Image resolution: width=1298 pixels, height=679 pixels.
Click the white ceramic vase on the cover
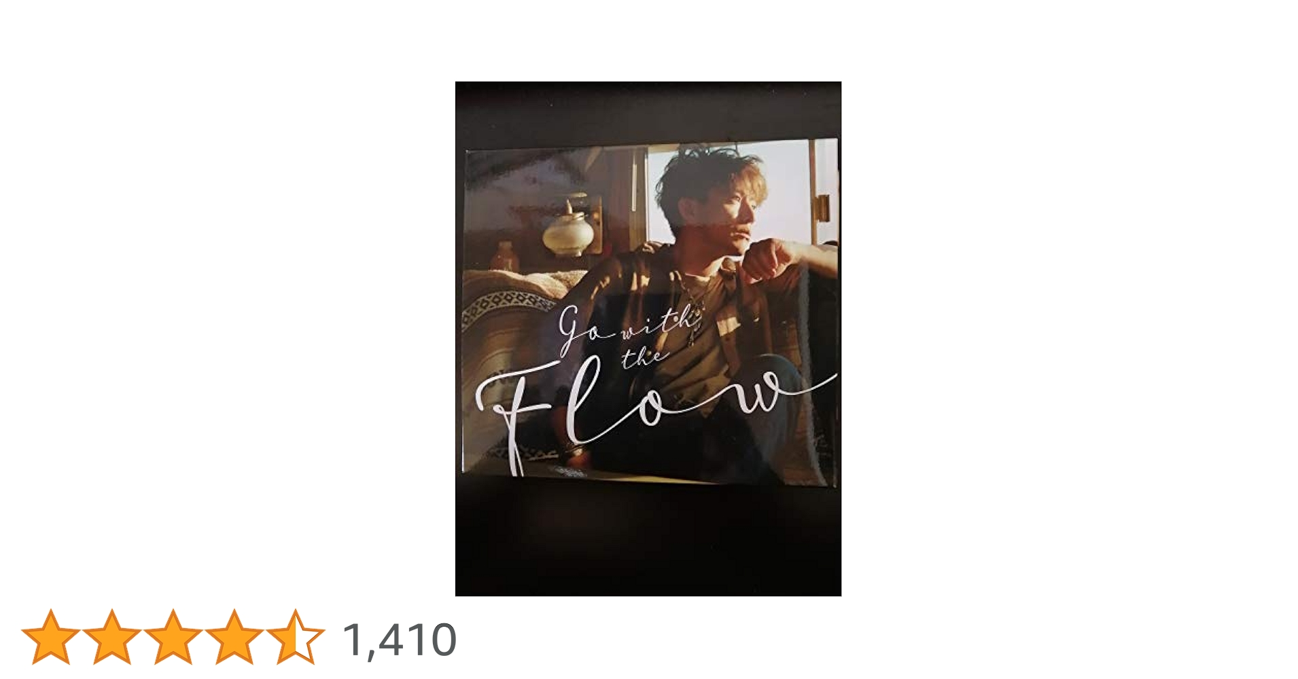568,227
